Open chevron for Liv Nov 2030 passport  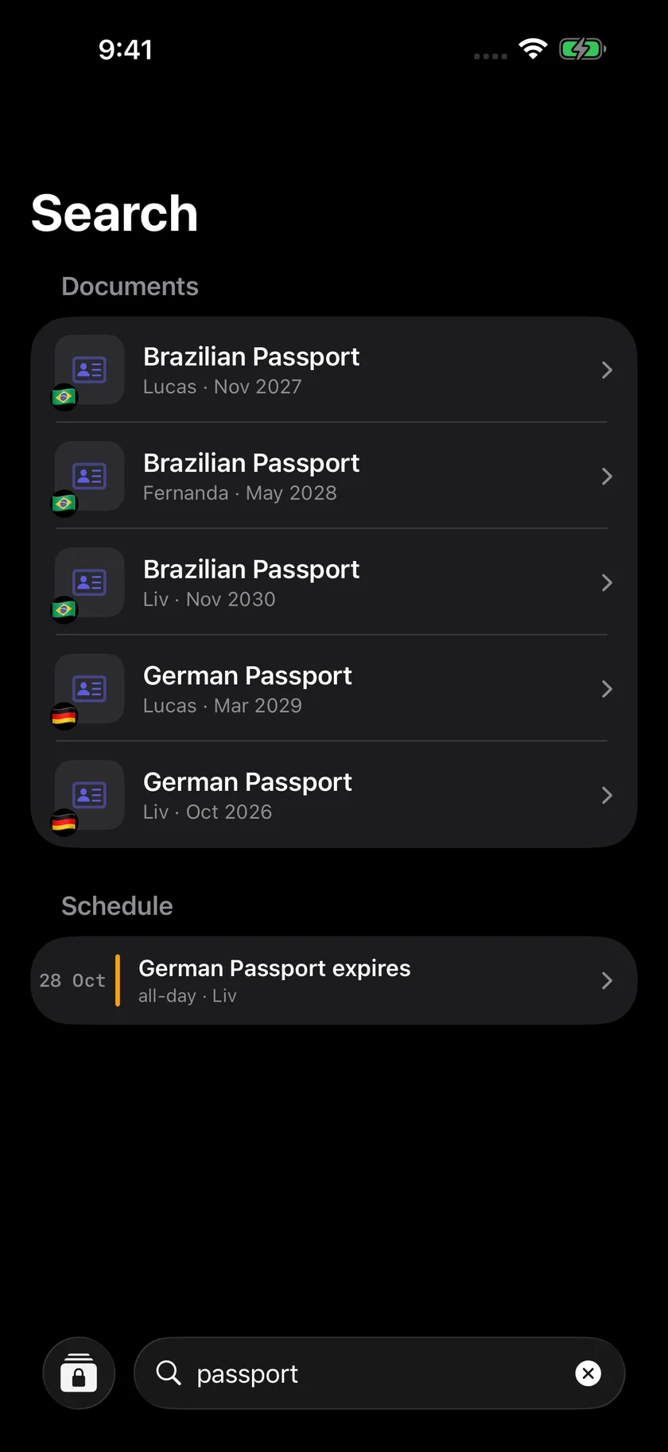pyautogui.click(x=607, y=582)
